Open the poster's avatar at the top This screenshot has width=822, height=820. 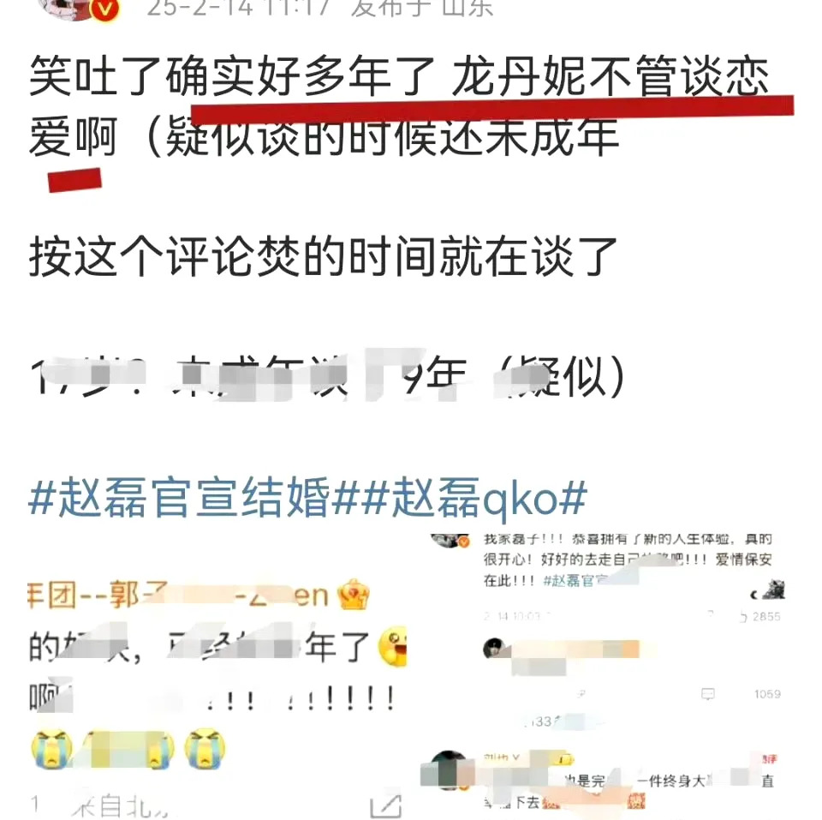[74, 6]
